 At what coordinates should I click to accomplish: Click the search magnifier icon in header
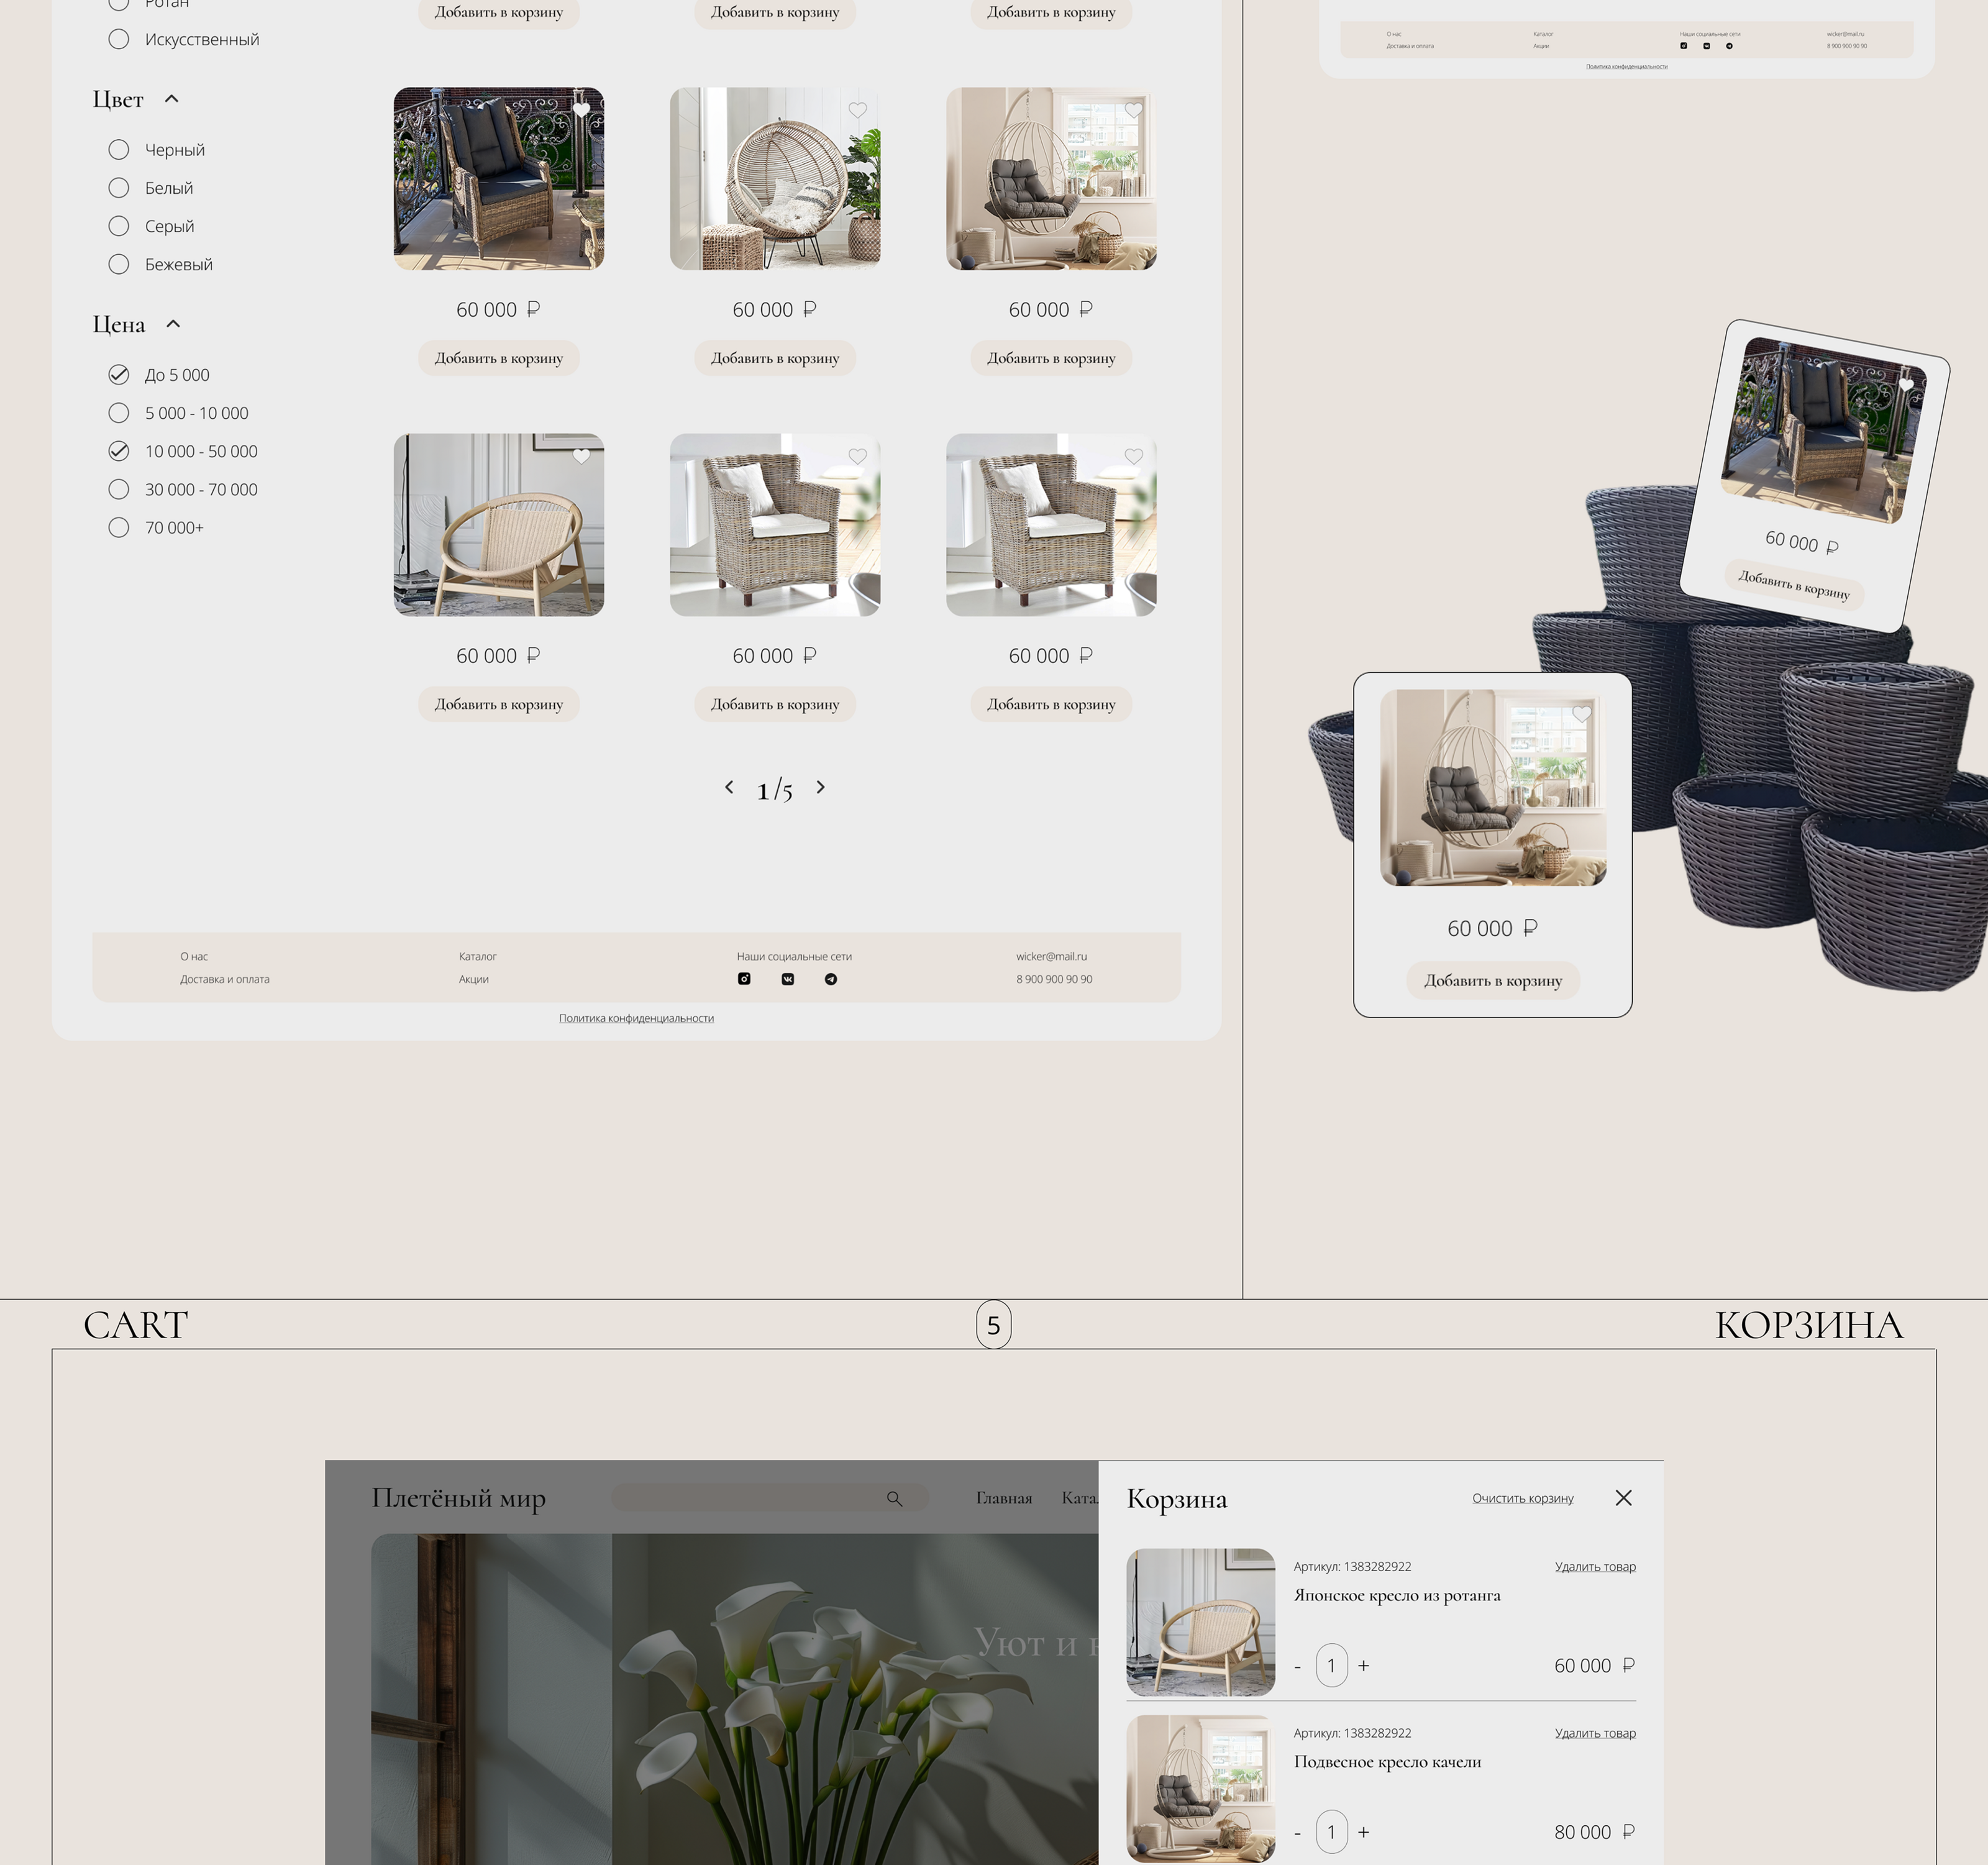[x=894, y=1498]
